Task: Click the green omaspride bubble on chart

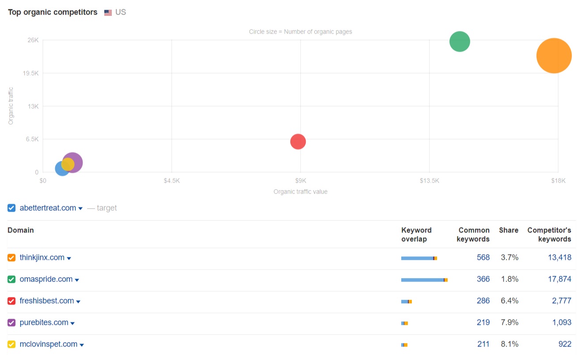Action: [460, 42]
